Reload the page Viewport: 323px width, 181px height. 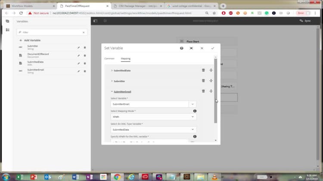point(21,13)
